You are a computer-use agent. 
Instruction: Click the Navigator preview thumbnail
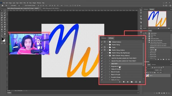coord(157,19)
